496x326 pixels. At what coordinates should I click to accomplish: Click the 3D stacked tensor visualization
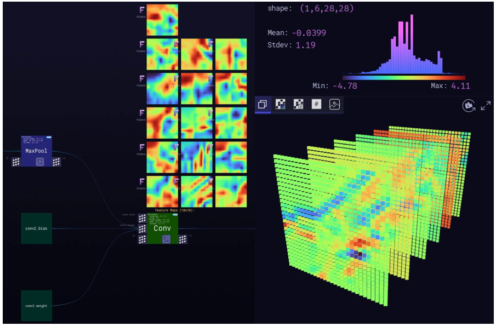(372, 215)
